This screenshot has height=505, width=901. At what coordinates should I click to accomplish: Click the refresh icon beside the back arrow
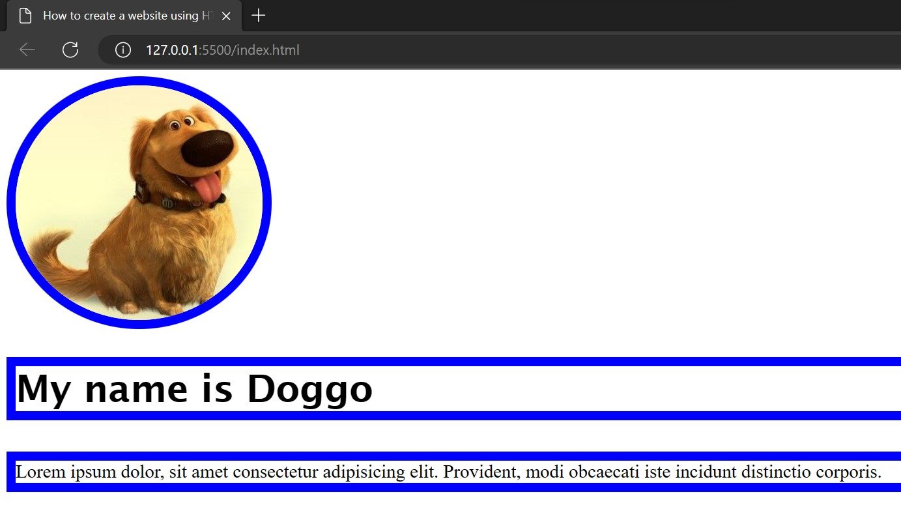[x=70, y=50]
